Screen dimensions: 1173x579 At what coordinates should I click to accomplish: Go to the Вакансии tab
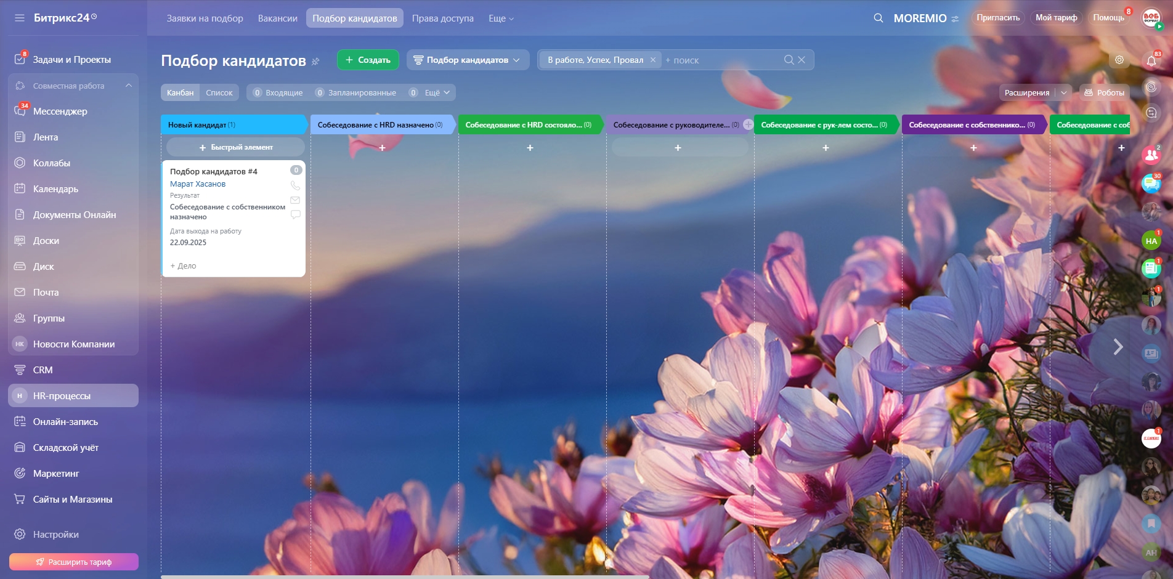(x=277, y=18)
